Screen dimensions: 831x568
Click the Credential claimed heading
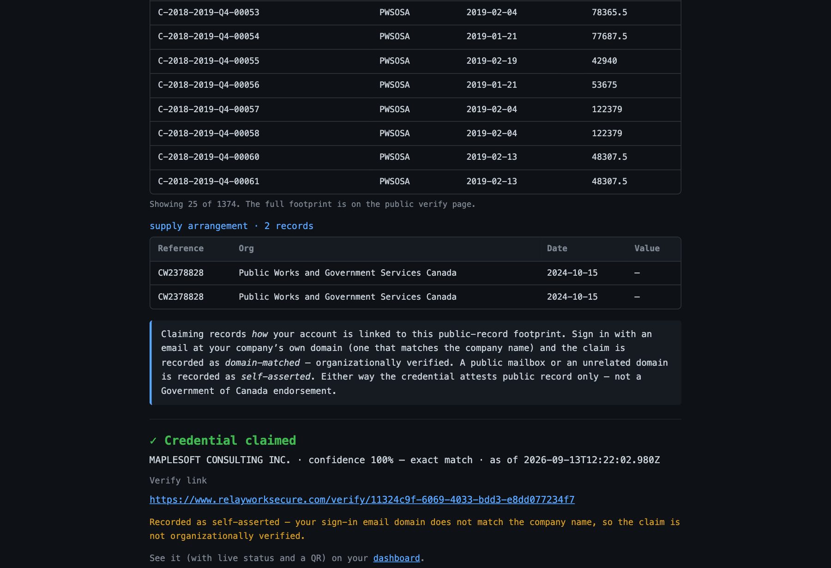pyautogui.click(x=223, y=441)
